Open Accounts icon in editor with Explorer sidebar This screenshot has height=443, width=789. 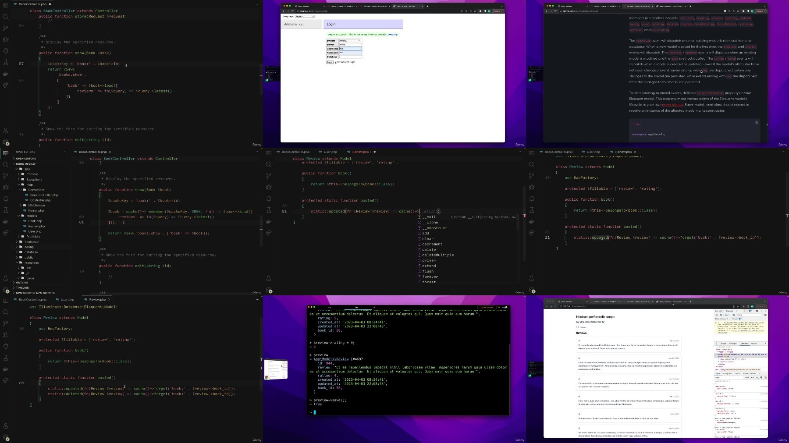click(5, 278)
